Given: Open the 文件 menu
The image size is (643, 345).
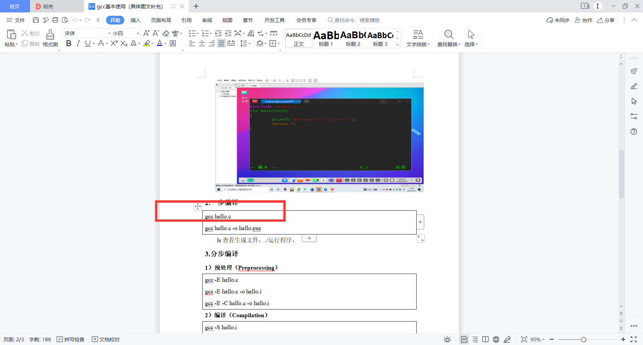Looking at the screenshot, I should pos(16,20).
